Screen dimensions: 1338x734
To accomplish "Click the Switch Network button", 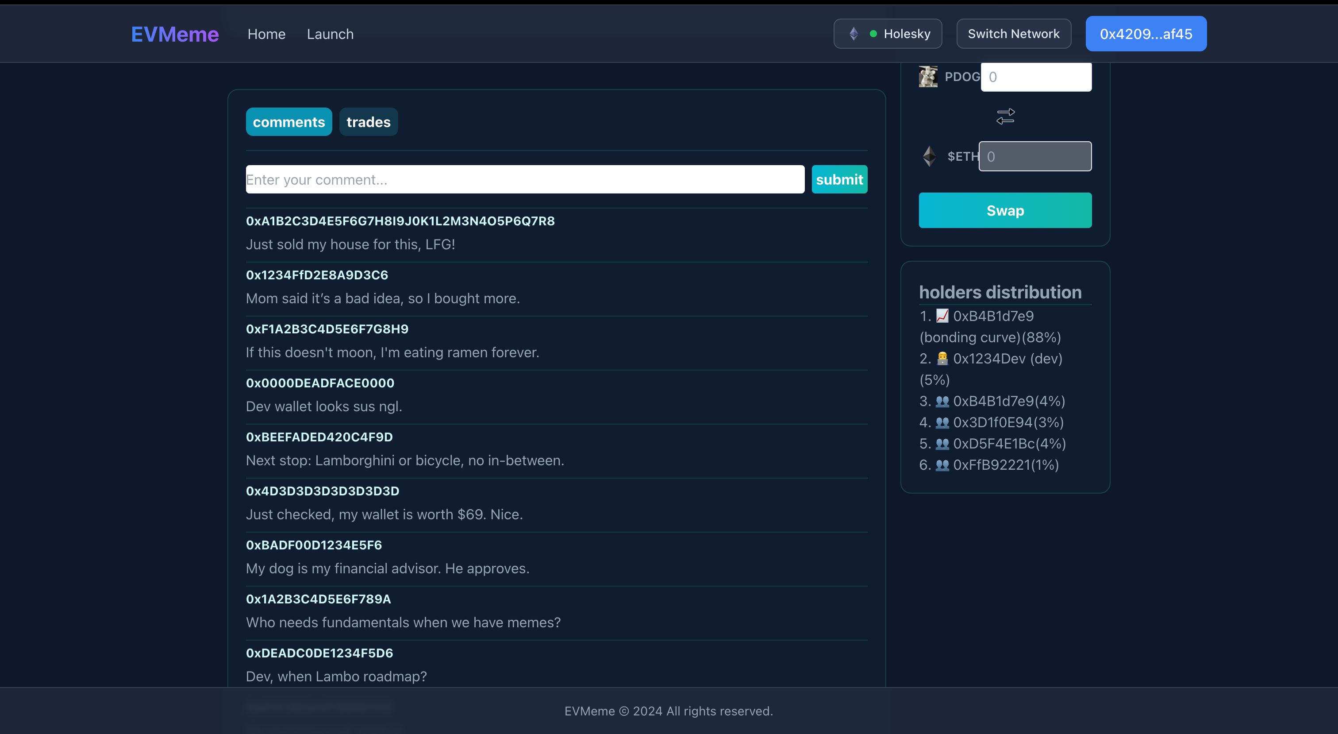I will [x=1014, y=34].
